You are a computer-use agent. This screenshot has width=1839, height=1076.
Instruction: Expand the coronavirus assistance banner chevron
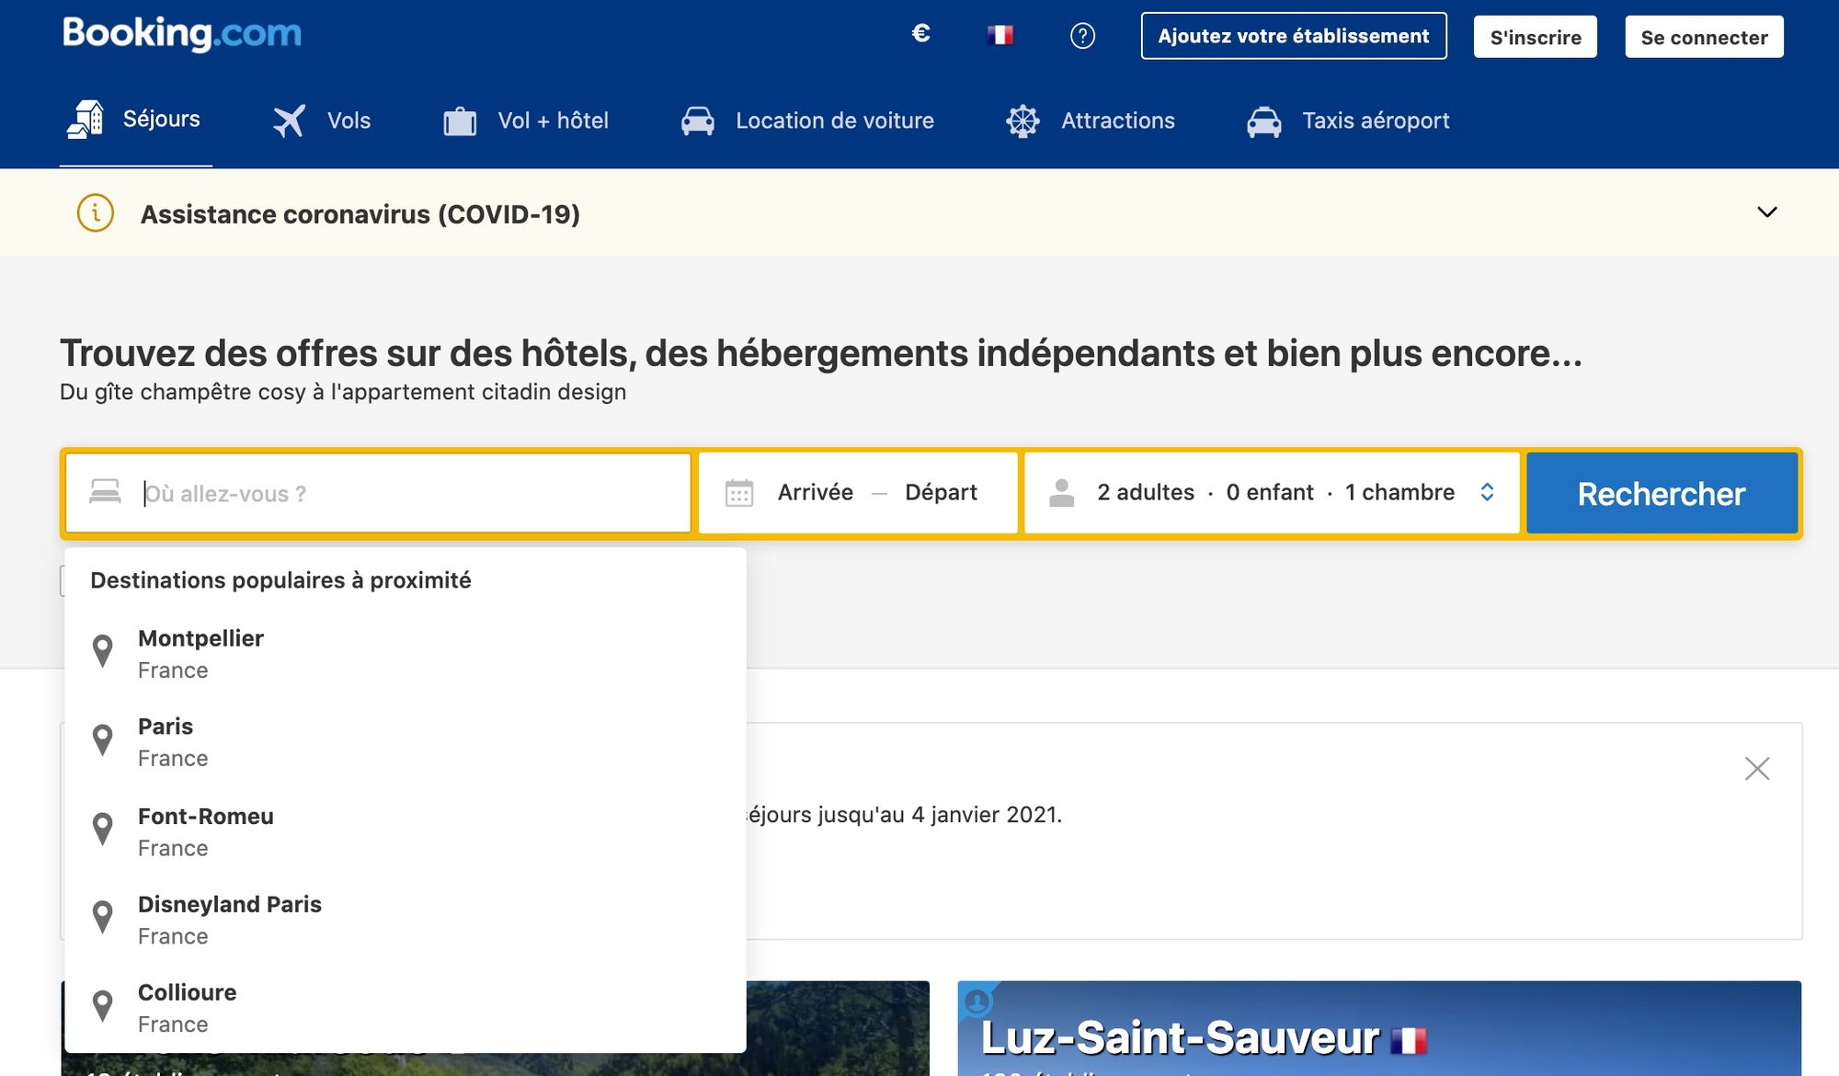pos(1766,212)
